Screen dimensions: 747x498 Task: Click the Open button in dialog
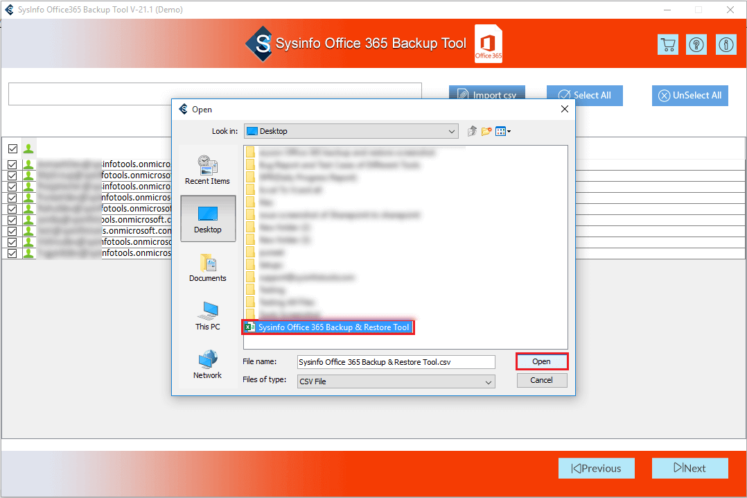(x=542, y=361)
